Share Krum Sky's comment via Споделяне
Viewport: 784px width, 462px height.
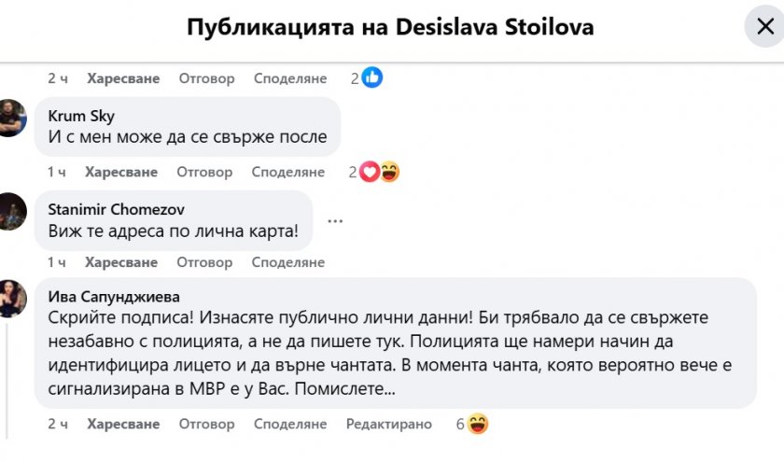[288, 172]
